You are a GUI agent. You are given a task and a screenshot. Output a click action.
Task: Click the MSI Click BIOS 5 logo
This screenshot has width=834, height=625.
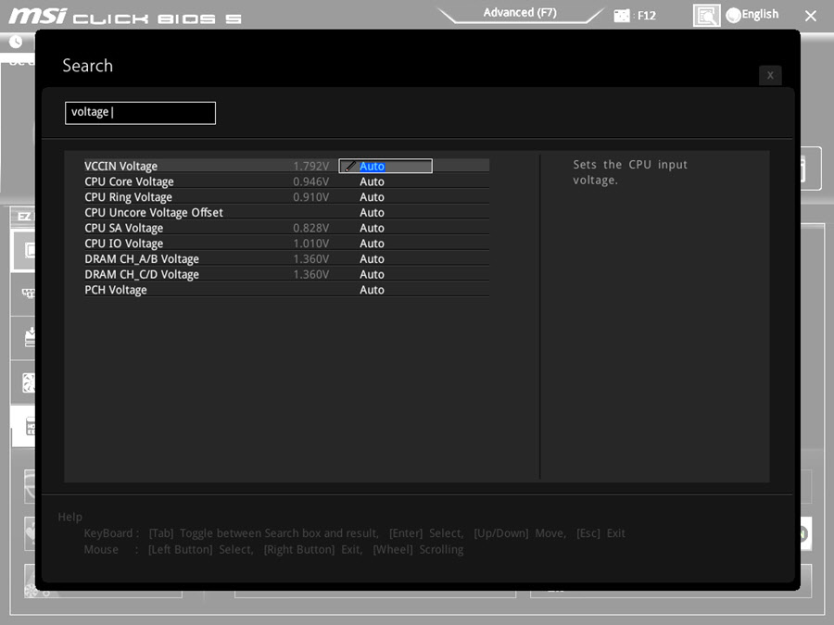125,17
